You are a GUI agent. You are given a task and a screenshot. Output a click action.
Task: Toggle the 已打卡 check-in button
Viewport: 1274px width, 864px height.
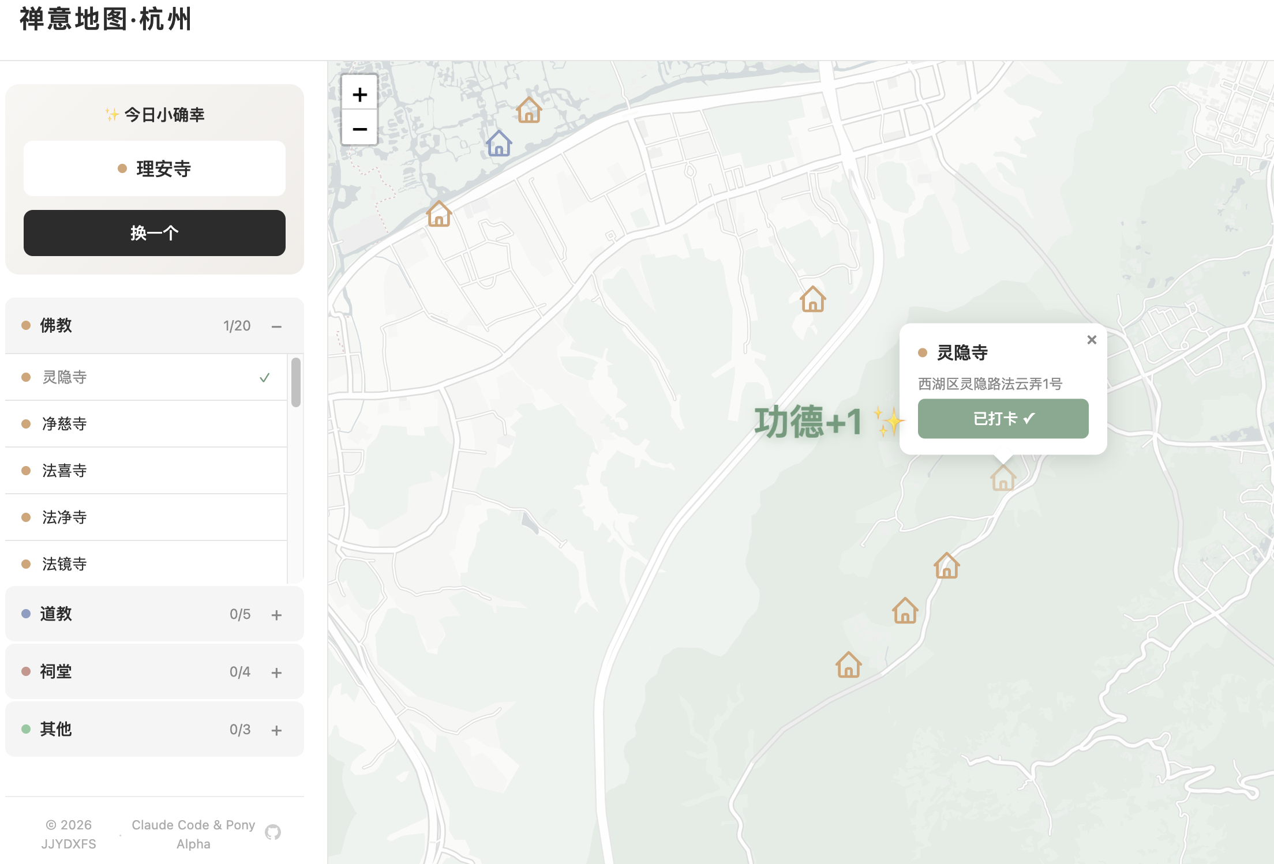1003,419
